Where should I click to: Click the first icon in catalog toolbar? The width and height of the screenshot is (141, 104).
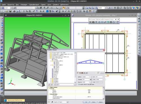90,22
